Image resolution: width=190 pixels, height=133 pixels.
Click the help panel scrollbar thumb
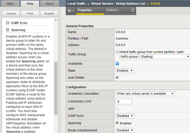(56, 88)
